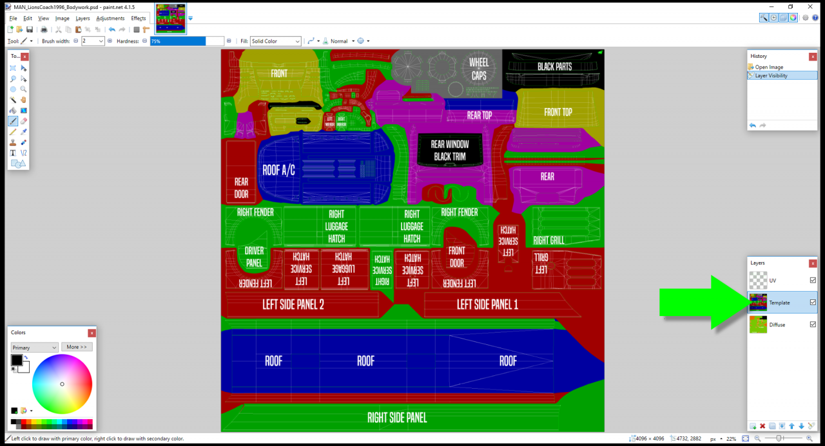Pick the Eraser tool in Tools panel
The width and height of the screenshot is (825, 446).
(24, 121)
